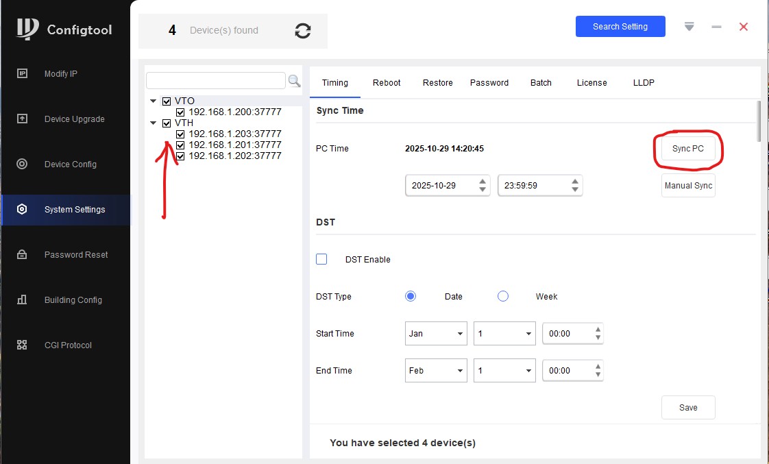
Task: Enable the DST Enable checkbox
Action: [x=321, y=259]
